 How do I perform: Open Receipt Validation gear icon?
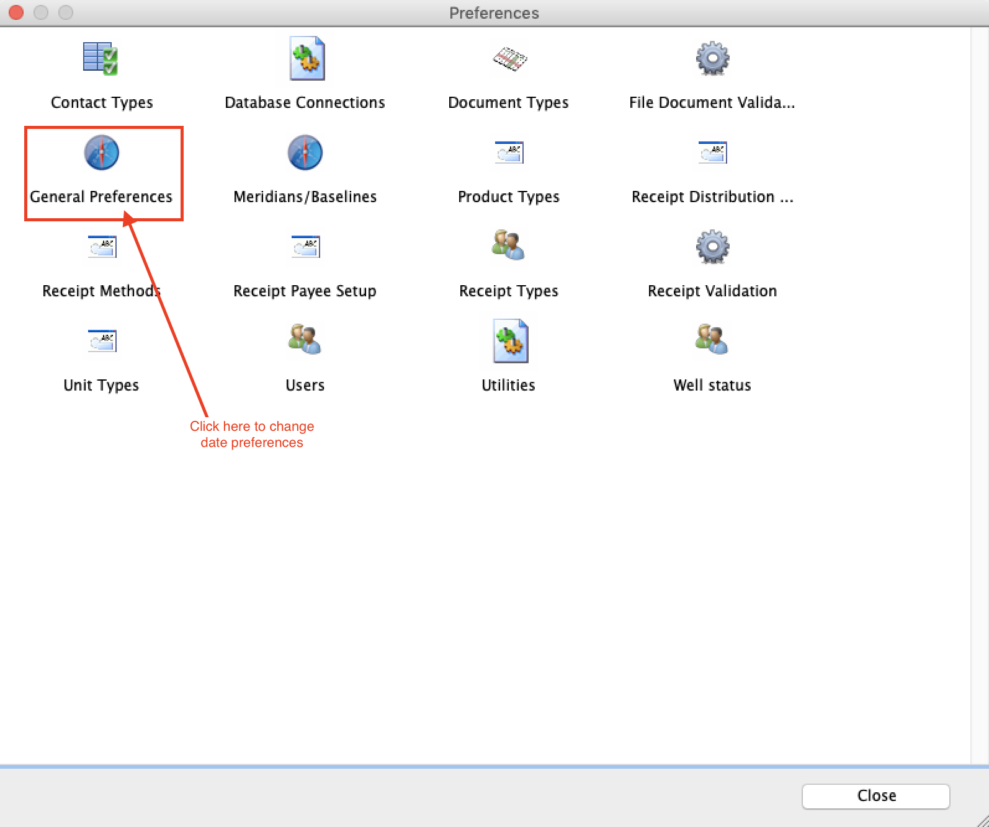[712, 247]
